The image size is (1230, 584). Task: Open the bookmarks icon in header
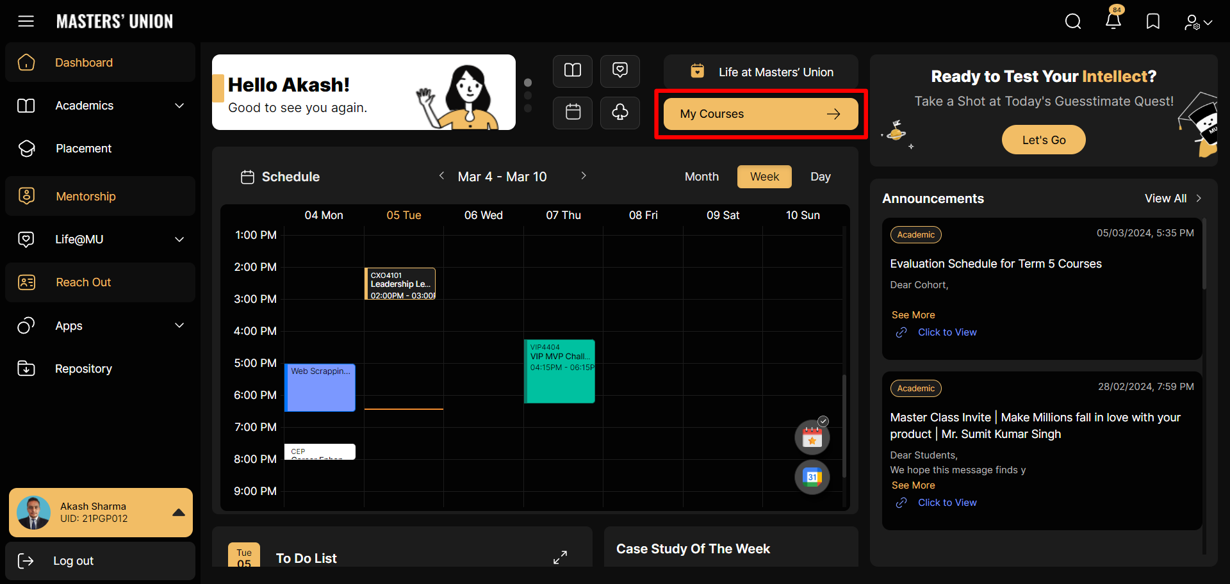point(1153,22)
